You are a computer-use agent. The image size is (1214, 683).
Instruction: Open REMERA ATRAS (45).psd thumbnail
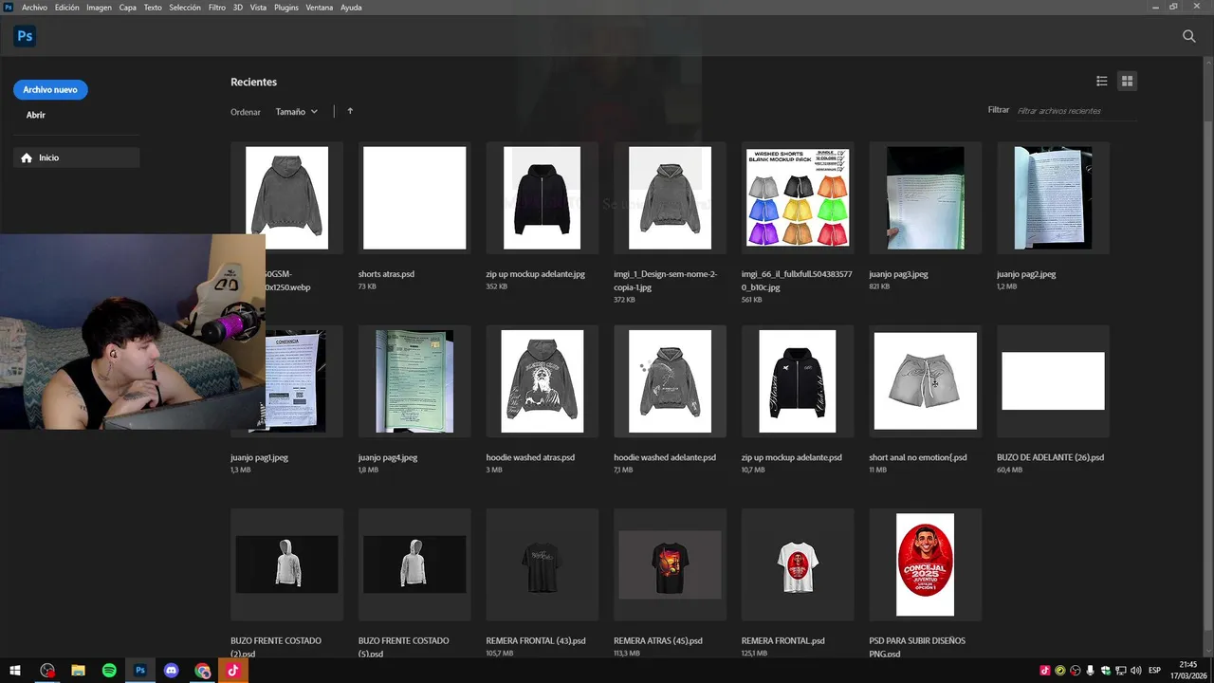(x=670, y=564)
